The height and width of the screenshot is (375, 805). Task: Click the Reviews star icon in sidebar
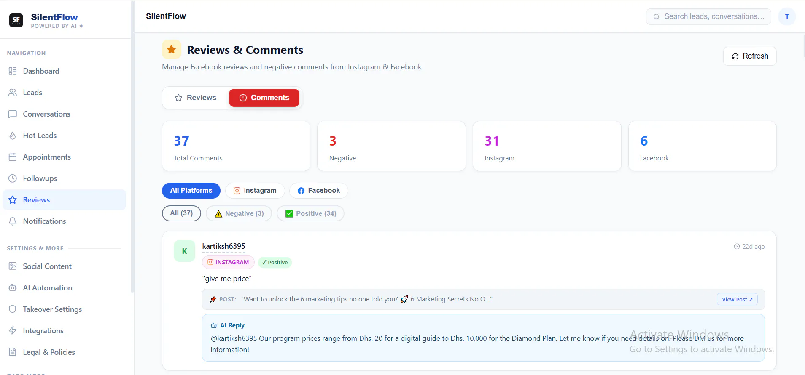pos(13,200)
